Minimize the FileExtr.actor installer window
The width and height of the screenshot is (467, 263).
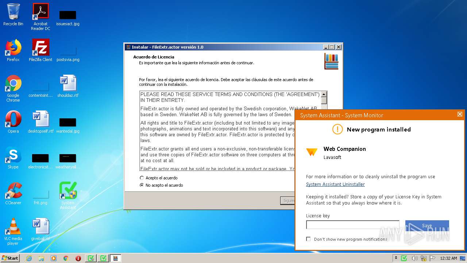point(326,47)
